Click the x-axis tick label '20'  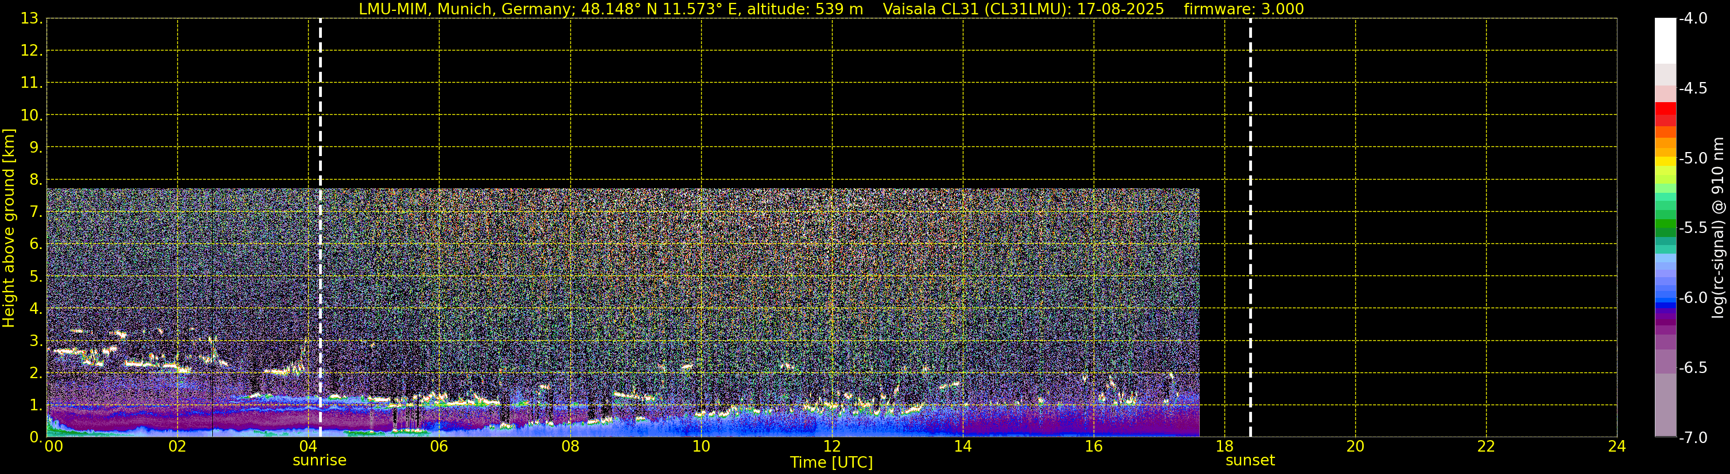1355,446
